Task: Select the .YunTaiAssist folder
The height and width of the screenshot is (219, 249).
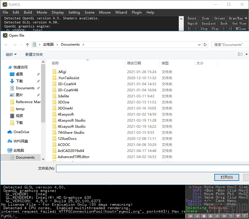Action: tap(68, 78)
